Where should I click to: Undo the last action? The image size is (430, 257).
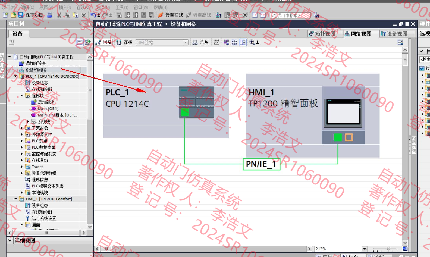[93, 15]
